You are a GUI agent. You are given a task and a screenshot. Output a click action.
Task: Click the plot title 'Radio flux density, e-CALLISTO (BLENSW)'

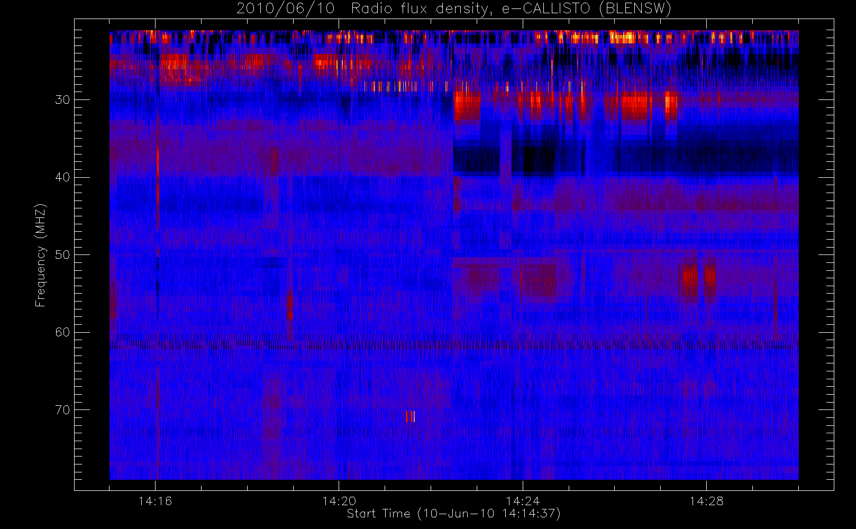(511, 9)
